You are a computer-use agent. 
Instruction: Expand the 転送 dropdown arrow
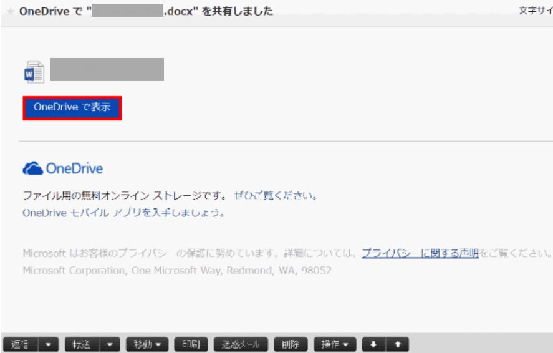[110, 344]
